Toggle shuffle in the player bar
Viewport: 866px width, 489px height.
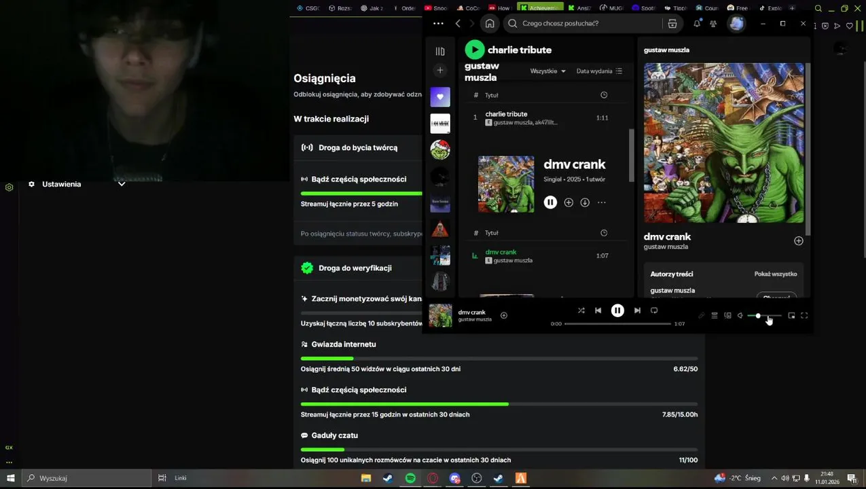(581, 310)
